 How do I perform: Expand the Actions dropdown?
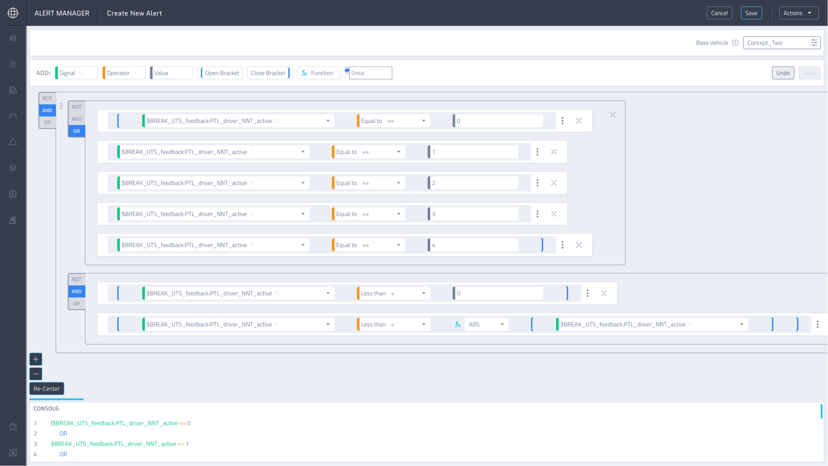tap(799, 13)
